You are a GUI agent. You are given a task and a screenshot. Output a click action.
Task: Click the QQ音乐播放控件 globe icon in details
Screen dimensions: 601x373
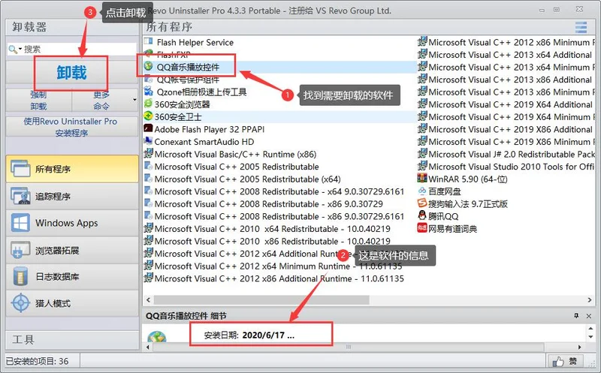157,337
